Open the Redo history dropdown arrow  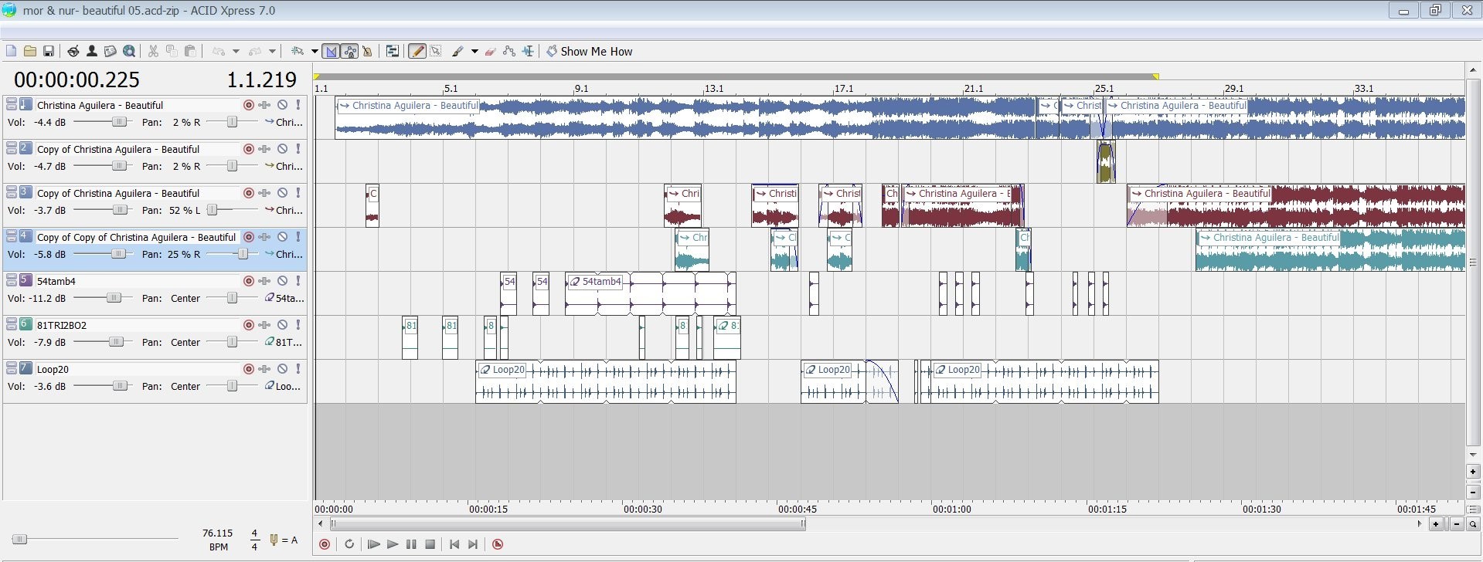click(x=272, y=52)
